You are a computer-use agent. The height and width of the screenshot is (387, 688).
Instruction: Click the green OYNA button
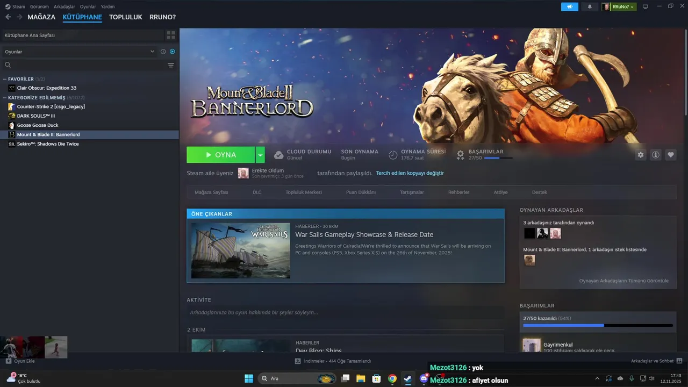point(221,155)
